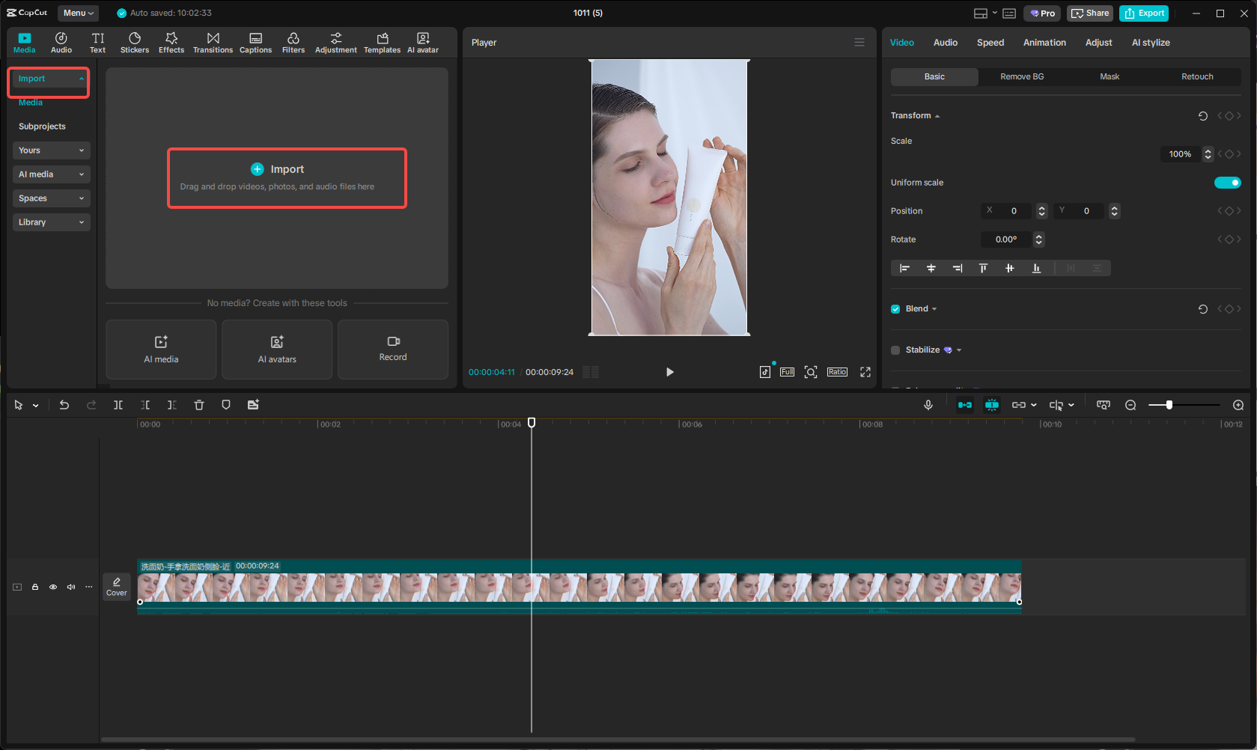1257x750 pixels.
Task: Zoom out the timeline with the magnifier icon
Action: [1130, 404]
